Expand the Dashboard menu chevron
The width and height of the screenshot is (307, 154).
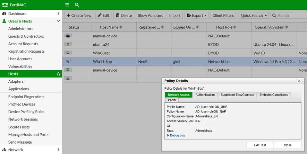[x=58, y=13]
